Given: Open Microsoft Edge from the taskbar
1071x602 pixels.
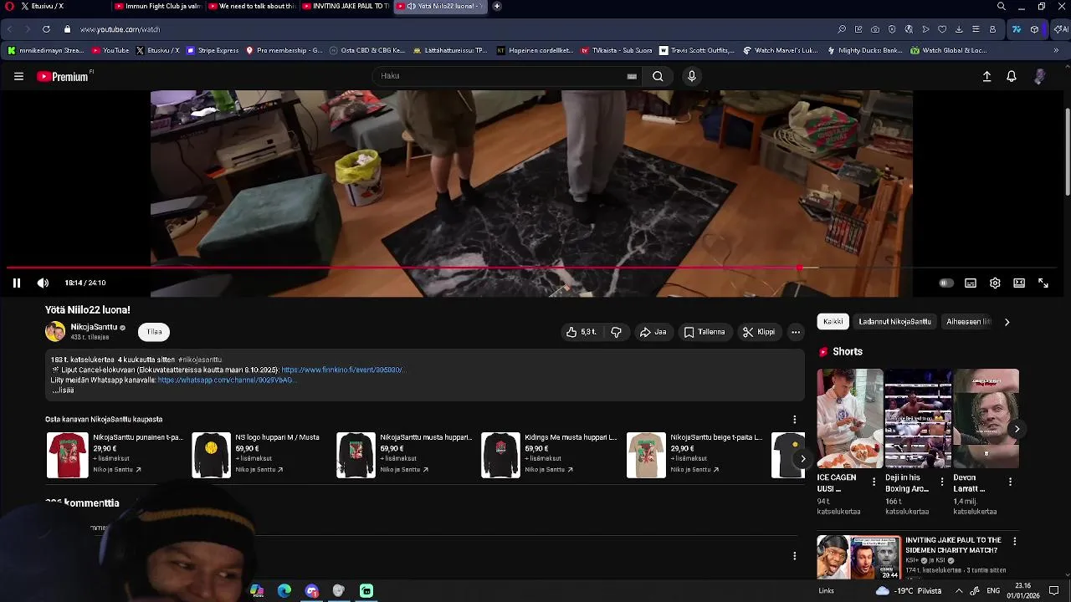Looking at the screenshot, I should (284, 591).
